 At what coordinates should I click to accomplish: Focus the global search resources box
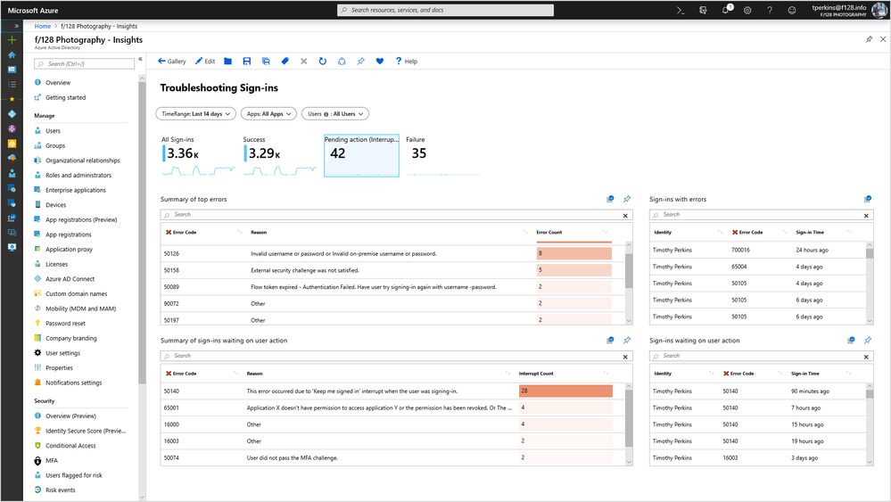click(x=445, y=10)
